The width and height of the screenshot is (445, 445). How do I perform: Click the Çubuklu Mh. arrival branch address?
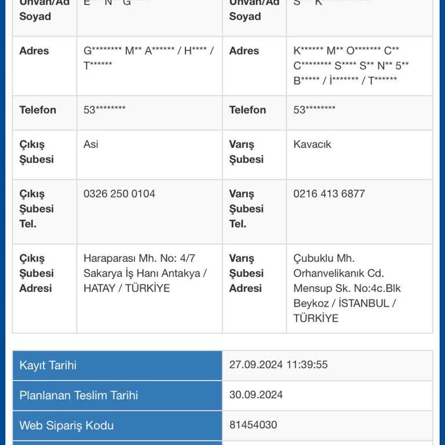point(346,288)
